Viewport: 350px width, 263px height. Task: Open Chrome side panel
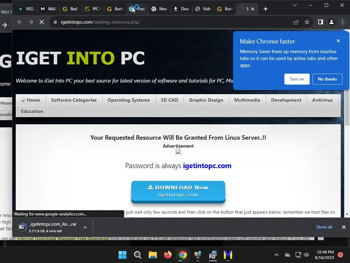point(321,22)
